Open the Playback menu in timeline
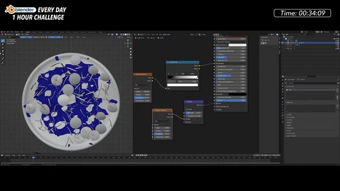 (7, 155)
